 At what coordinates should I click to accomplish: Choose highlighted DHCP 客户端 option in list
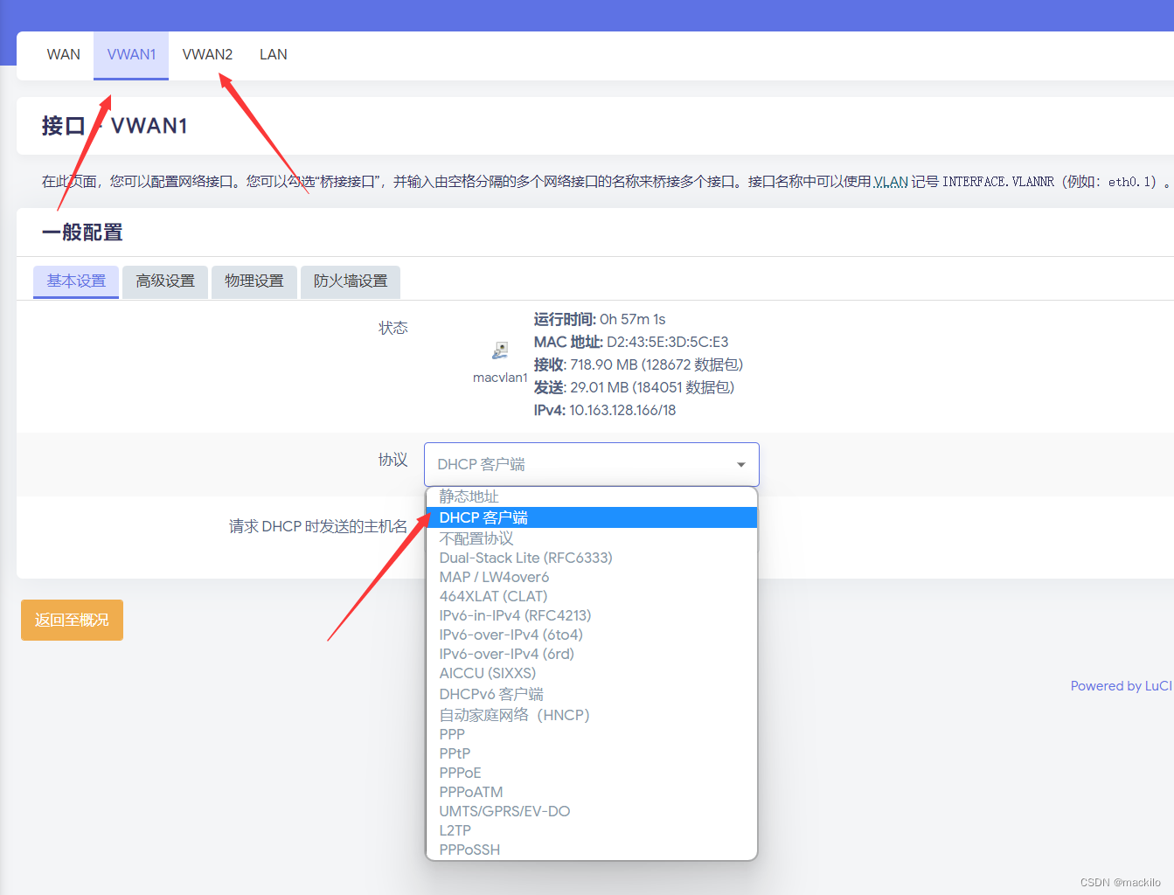click(x=591, y=517)
